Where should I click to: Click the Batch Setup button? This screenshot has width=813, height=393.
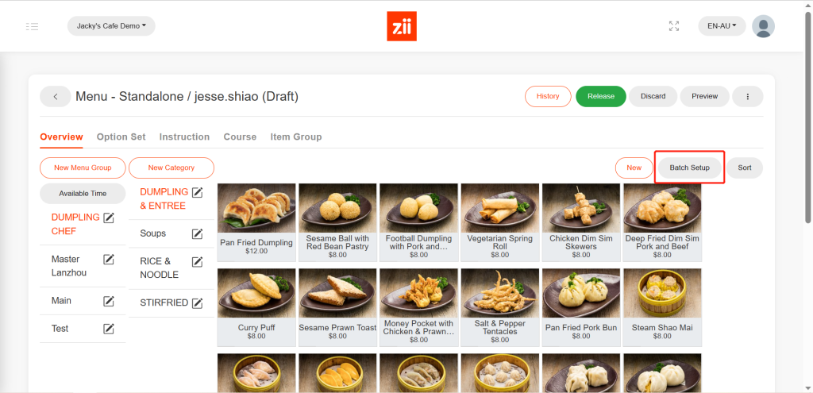click(689, 168)
